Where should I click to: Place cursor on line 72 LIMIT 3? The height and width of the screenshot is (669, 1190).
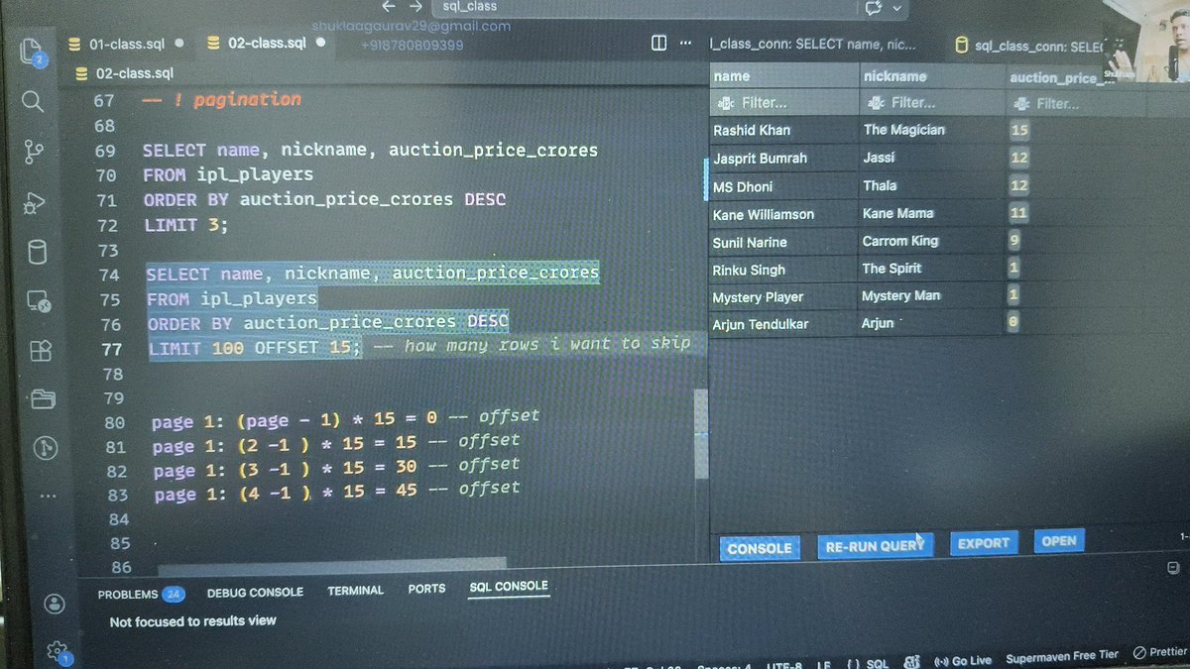point(185,225)
